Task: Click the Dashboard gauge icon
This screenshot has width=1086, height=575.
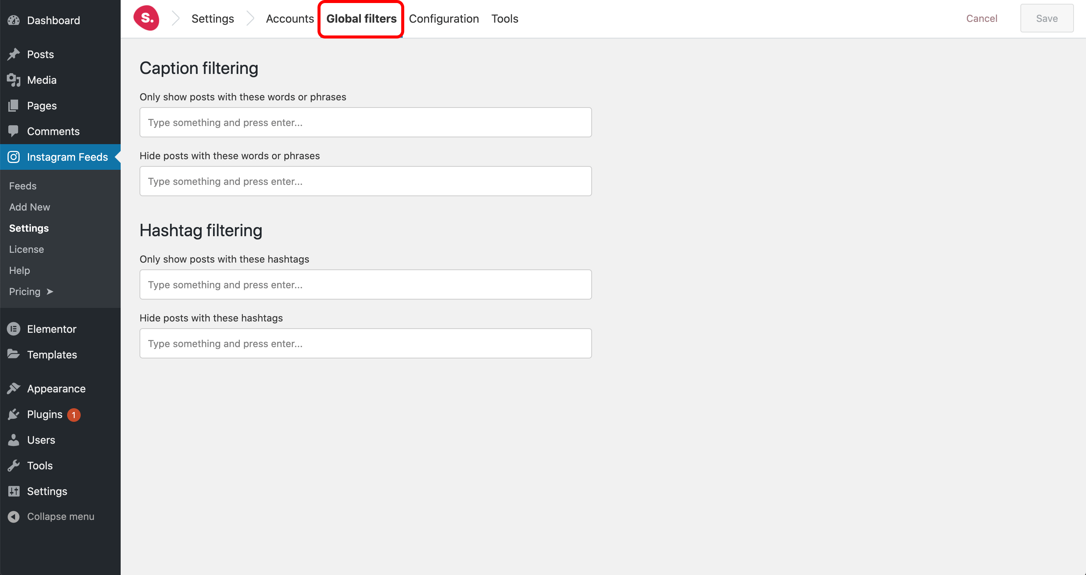Action: click(x=14, y=20)
